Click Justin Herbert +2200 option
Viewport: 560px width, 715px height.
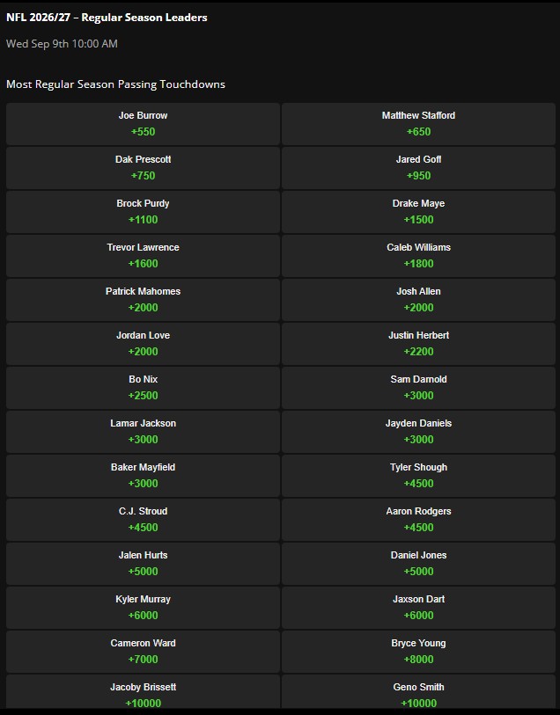pos(418,344)
